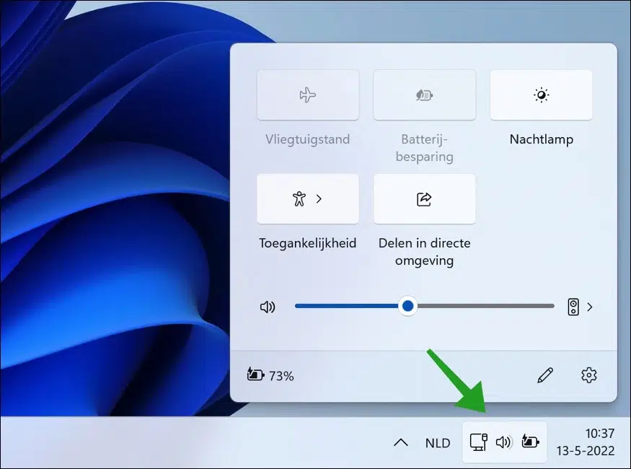Image resolution: width=631 pixels, height=469 pixels.
Task: Show hidden icons with taskbar caret
Action: pyautogui.click(x=401, y=443)
